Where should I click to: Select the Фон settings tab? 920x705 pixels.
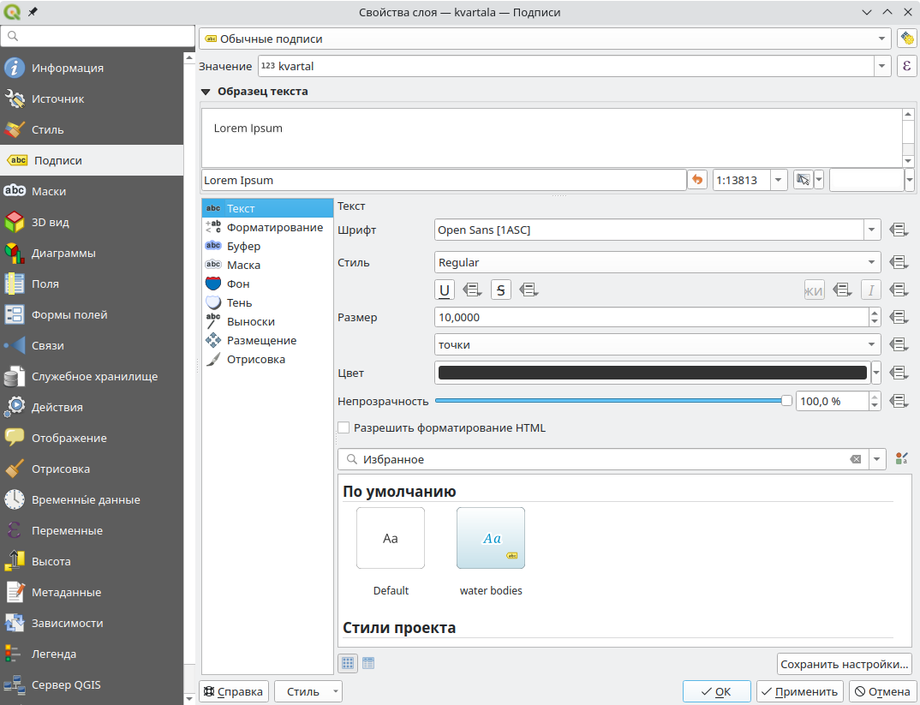pyautogui.click(x=267, y=284)
